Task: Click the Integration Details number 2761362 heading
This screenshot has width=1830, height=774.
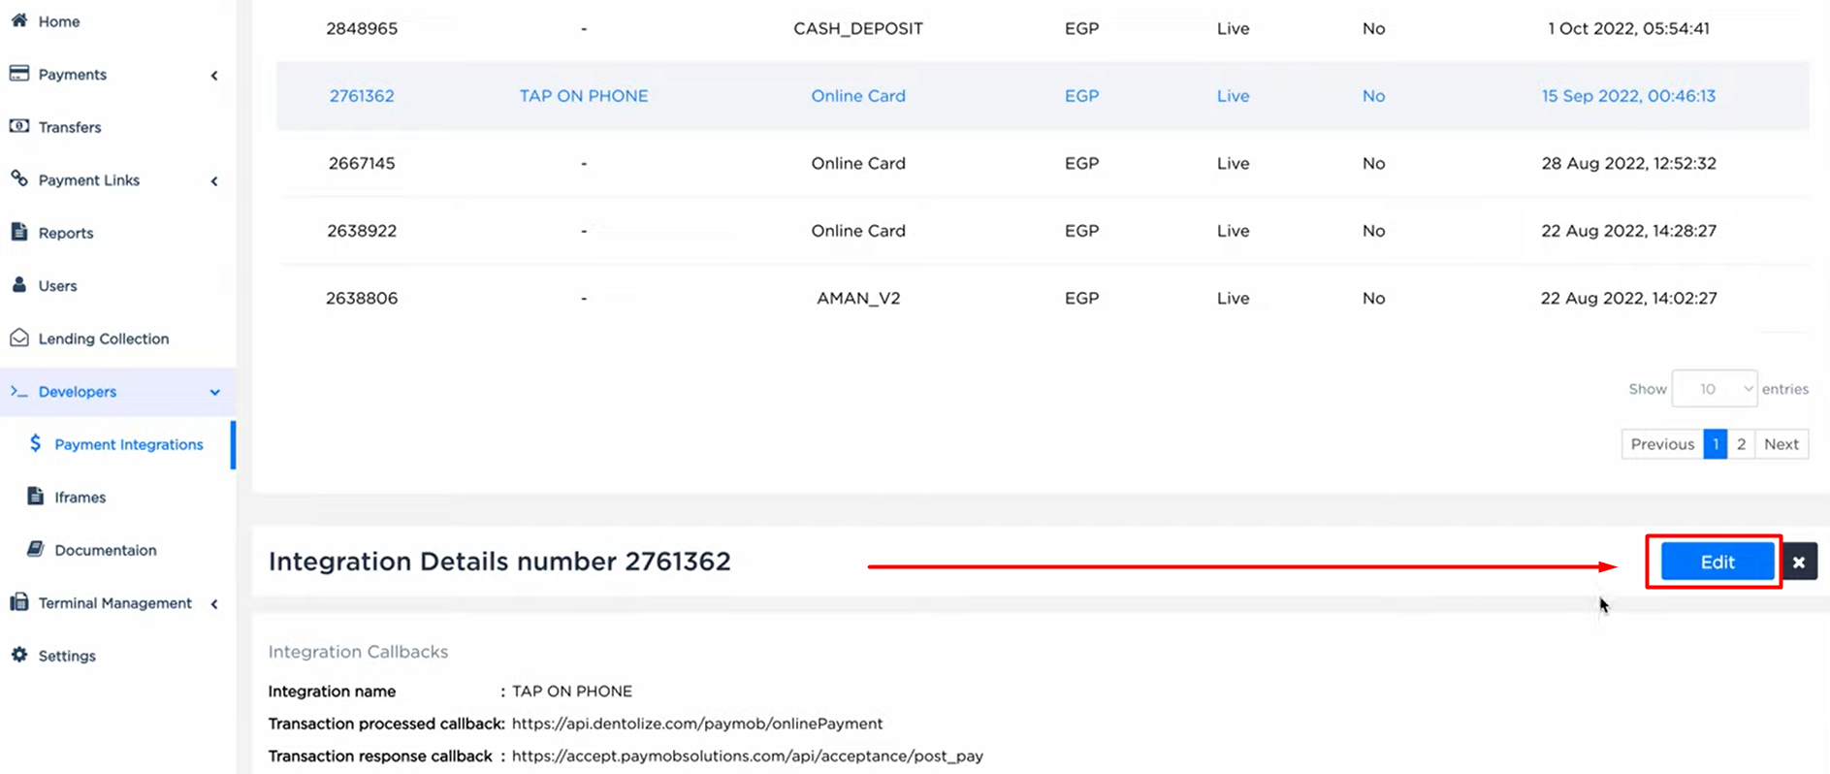Action: tap(499, 562)
